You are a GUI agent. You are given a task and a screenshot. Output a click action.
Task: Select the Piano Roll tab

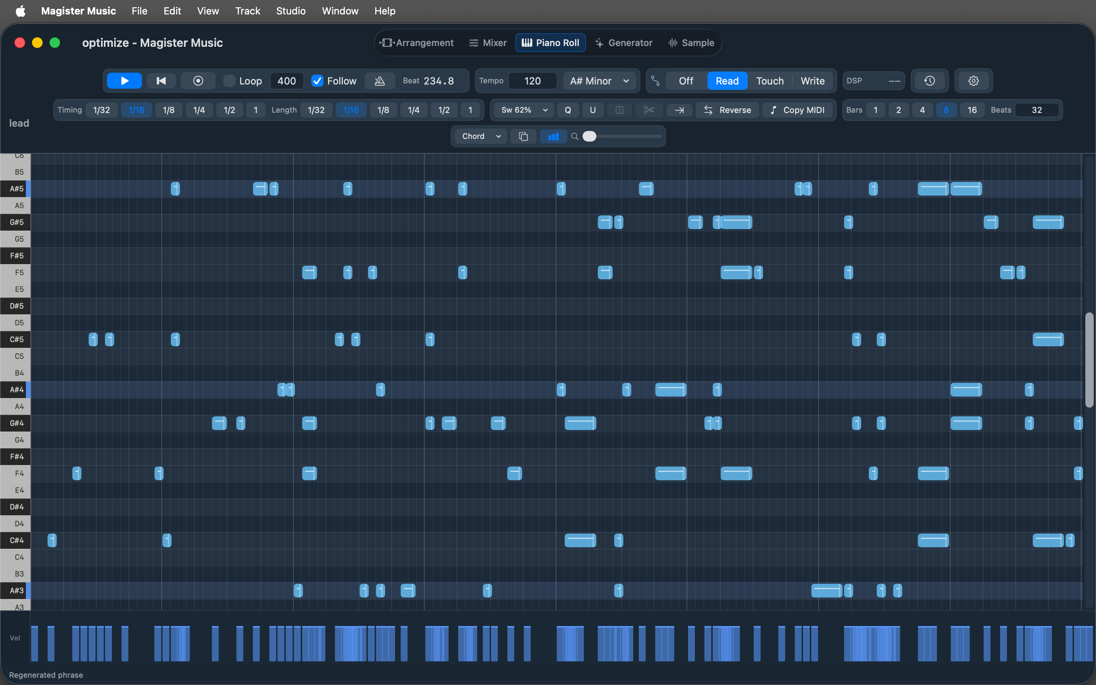tap(550, 43)
